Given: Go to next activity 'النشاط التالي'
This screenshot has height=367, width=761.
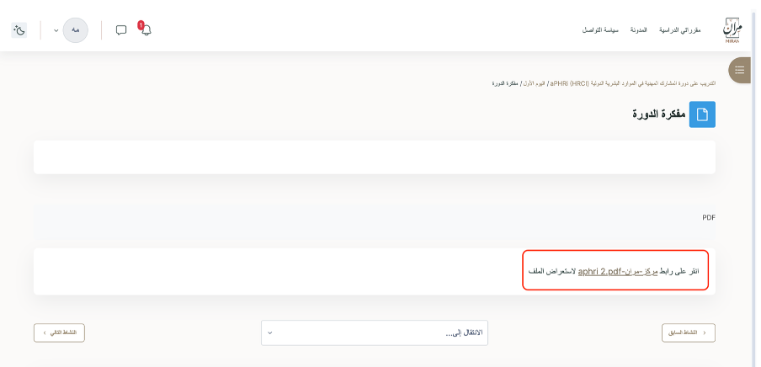Looking at the screenshot, I should pos(59,332).
